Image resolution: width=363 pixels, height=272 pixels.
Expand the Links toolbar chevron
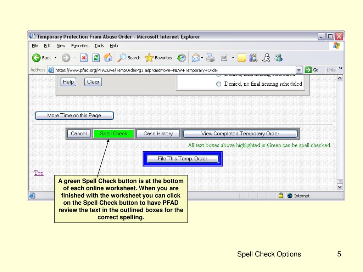click(341, 68)
